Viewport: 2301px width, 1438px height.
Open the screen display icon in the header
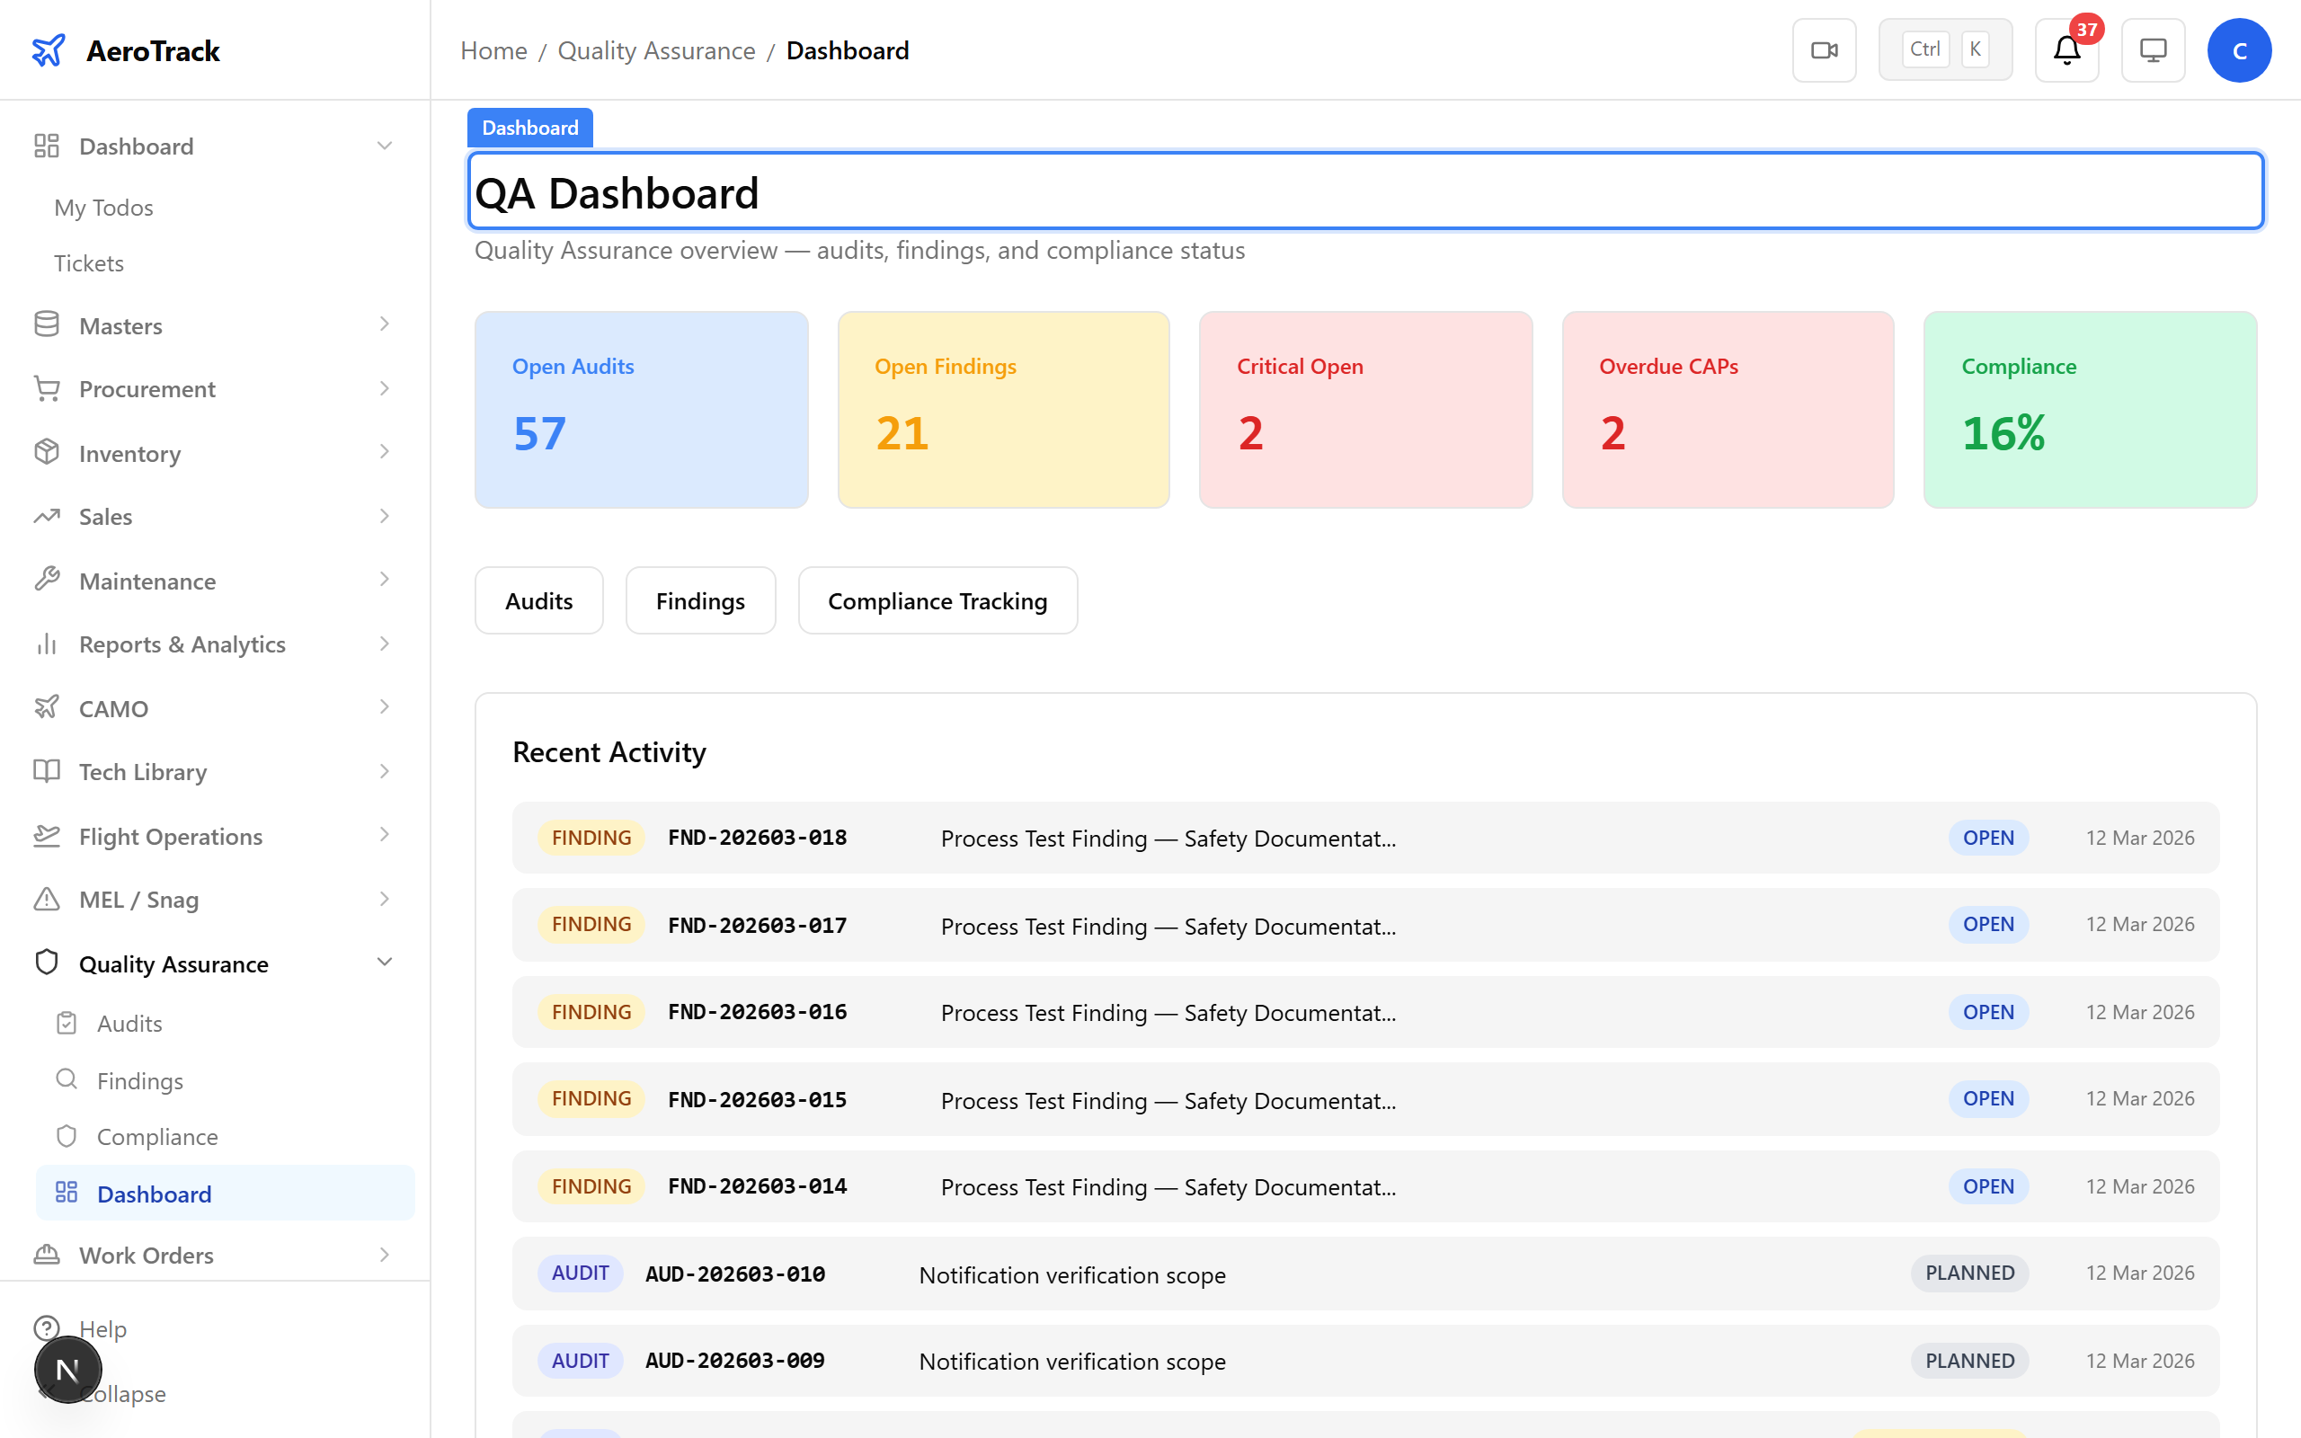pyautogui.click(x=2153, y=49)
